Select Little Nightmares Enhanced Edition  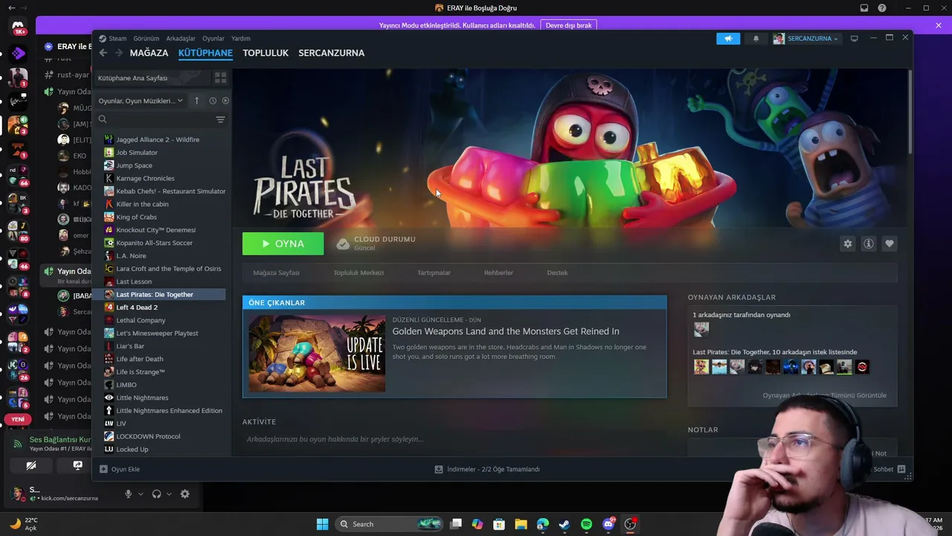pos(169,410)
